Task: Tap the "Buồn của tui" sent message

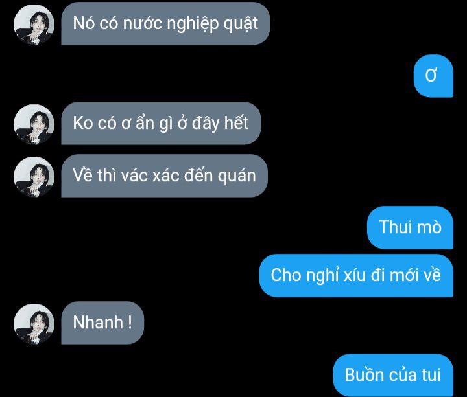Action: point(393,375)
